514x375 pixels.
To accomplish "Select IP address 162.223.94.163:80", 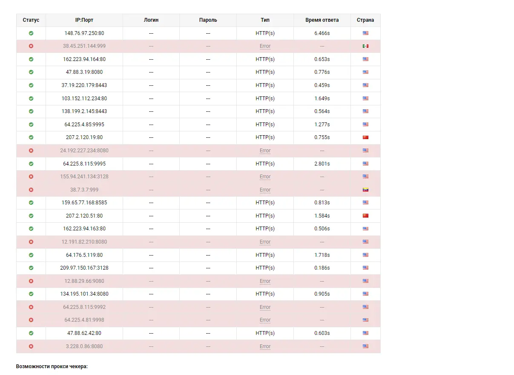I will click(x=84, y=229).
